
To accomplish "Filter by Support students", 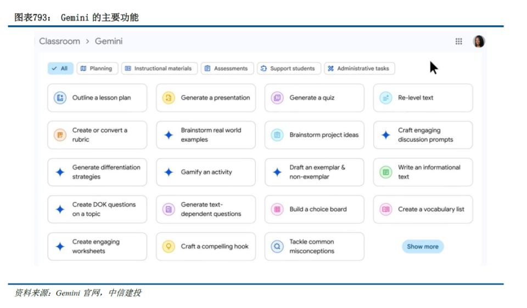I will 289,69.
